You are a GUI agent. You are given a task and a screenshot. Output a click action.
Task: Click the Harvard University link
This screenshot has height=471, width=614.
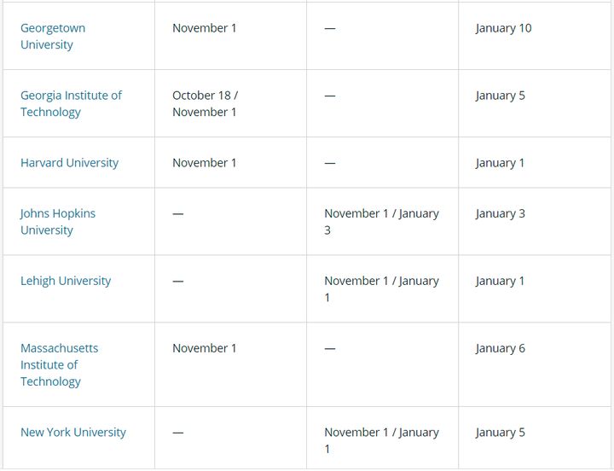tap(69, 163)
